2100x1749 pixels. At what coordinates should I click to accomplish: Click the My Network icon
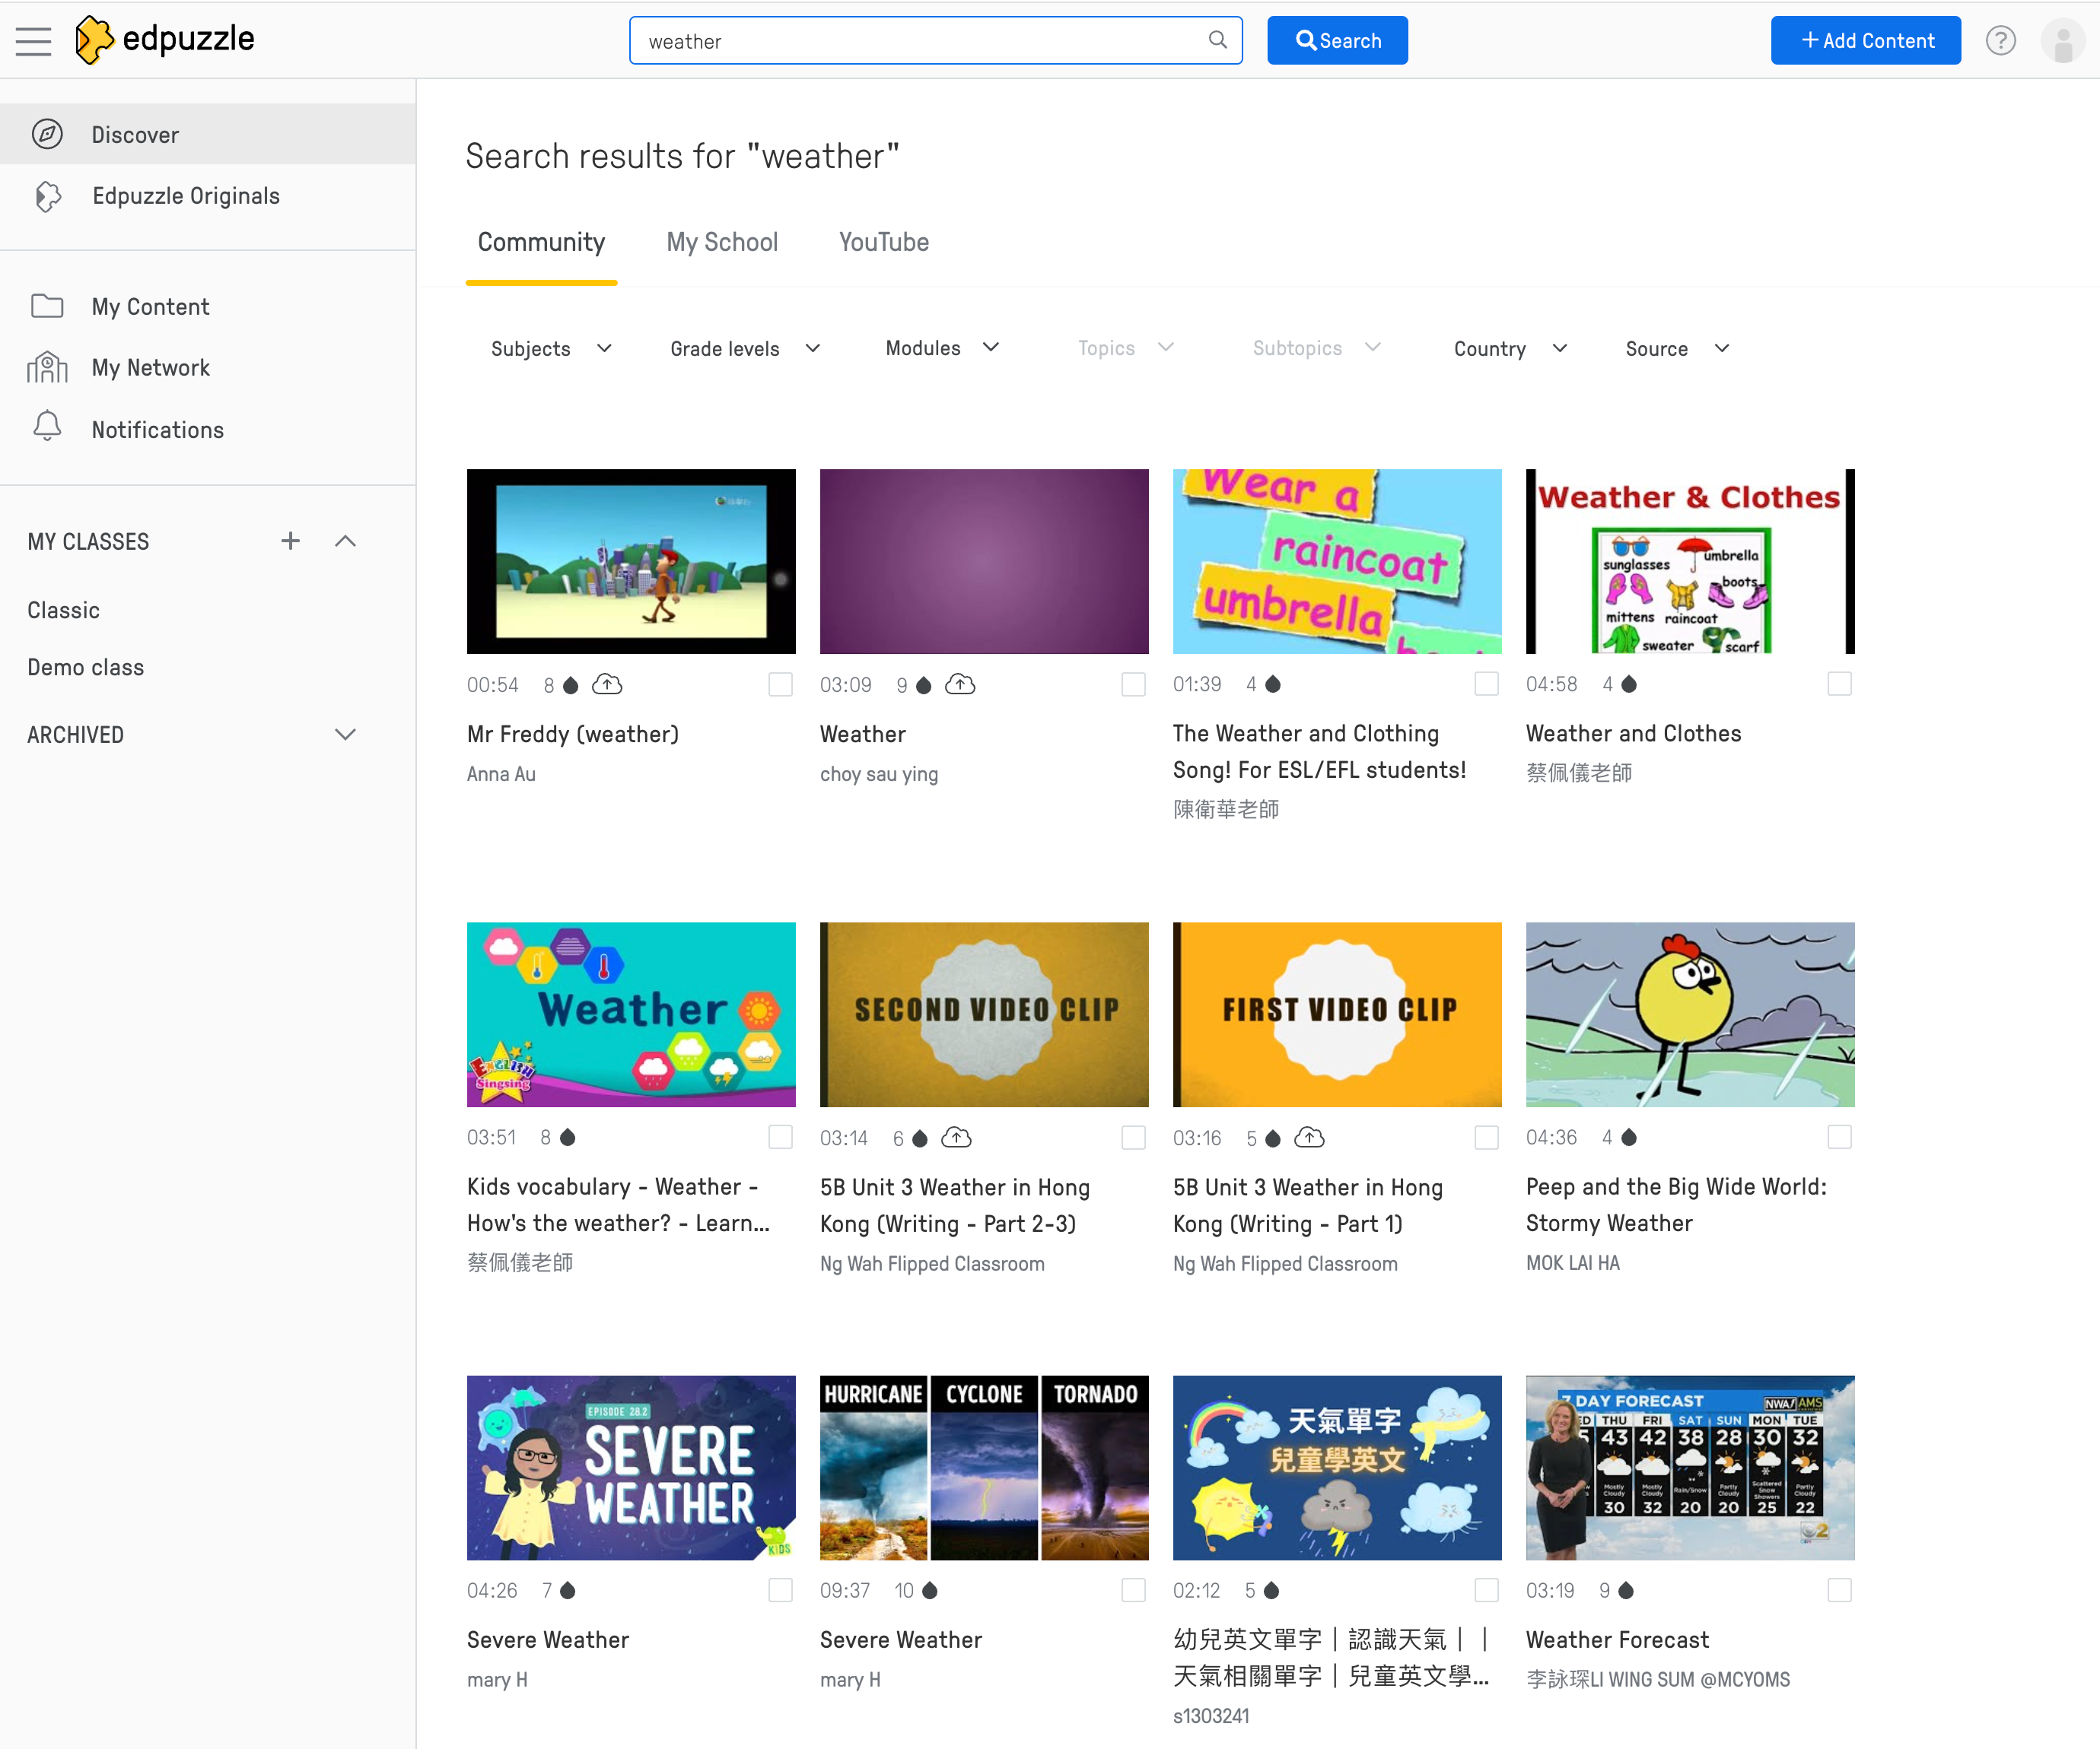(x=47, y=368)
